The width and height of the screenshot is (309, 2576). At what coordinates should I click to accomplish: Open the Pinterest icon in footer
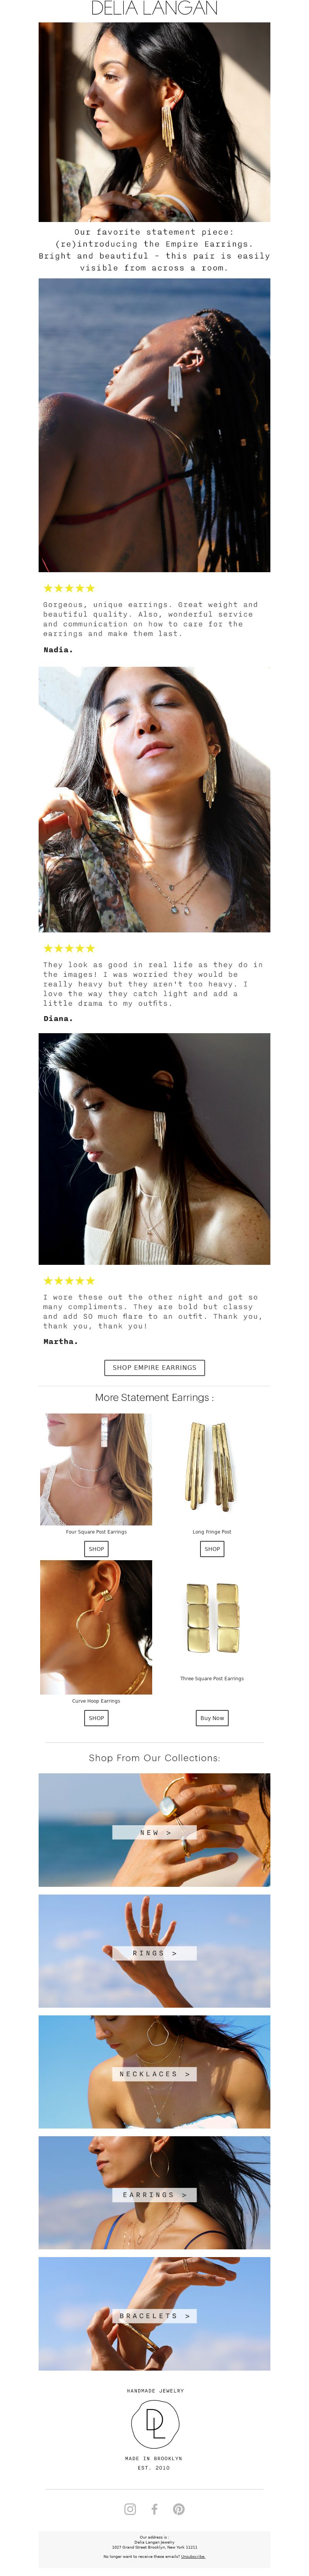click(179, 2508)
